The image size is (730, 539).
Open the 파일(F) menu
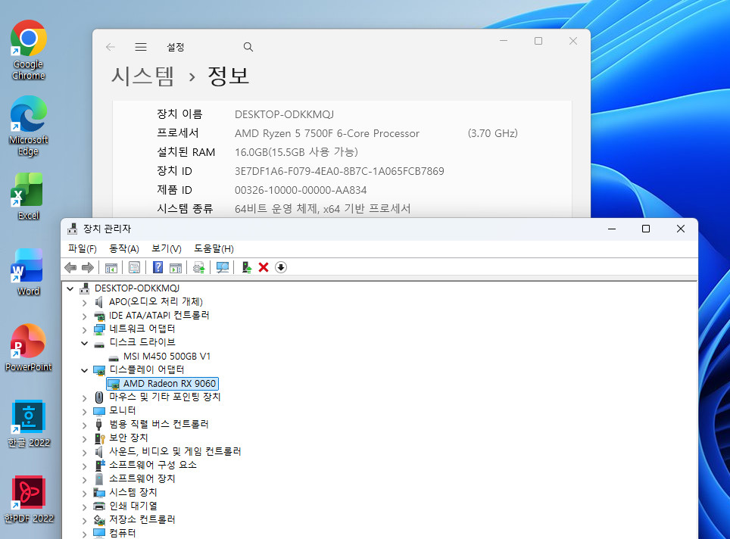77,248
